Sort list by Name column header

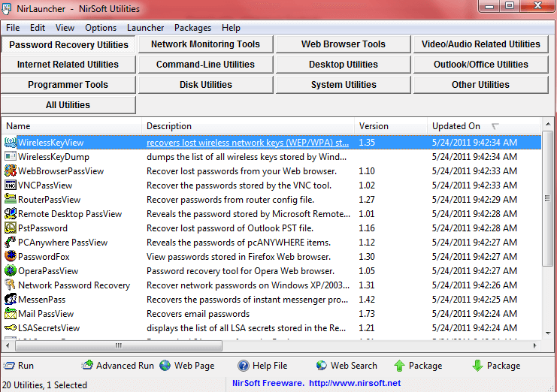[72, 126]
